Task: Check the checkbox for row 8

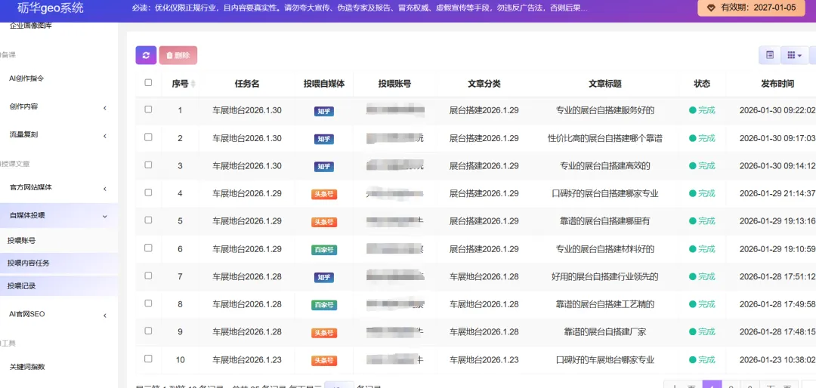Action: (148, 303)
